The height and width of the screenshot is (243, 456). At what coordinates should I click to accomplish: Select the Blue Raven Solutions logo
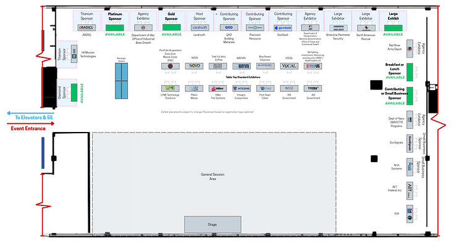click(266, 66)
